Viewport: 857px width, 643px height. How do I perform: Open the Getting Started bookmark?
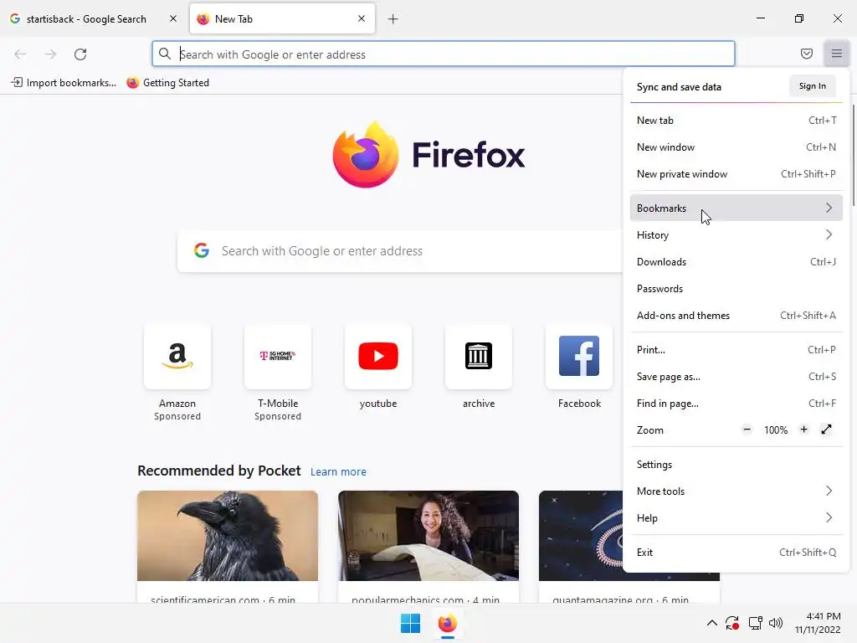167,83
